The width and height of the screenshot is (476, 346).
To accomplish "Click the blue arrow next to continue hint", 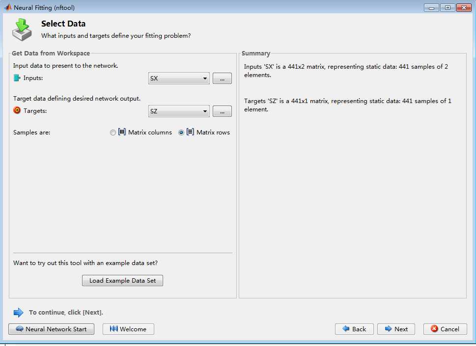I will [19, 312].
